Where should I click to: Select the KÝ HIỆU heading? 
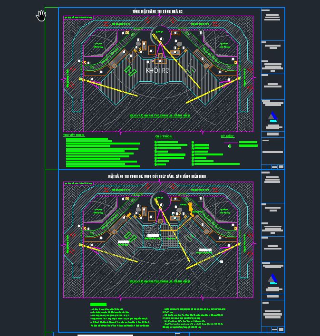[228, 136]
